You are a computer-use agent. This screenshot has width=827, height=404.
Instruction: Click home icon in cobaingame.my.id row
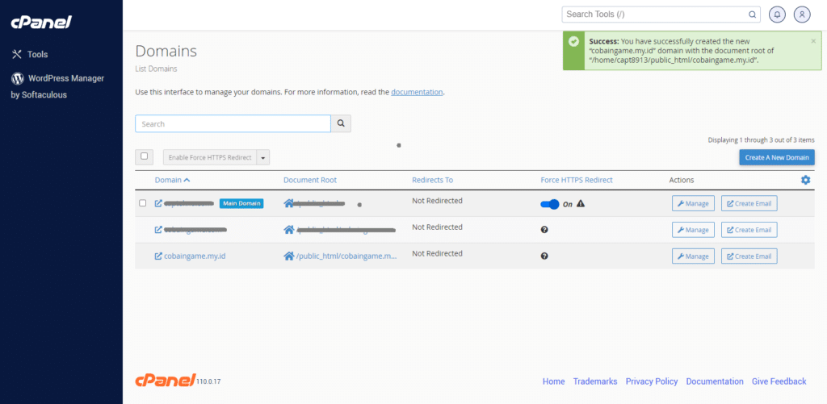[x=288, y=256]
